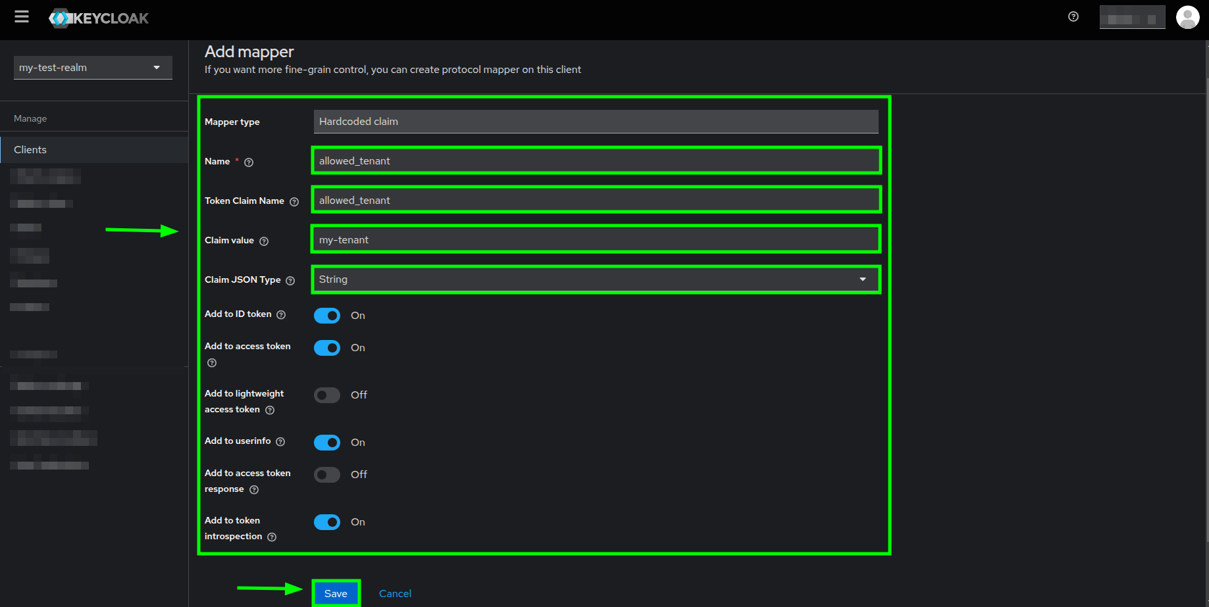Click the help icon beside Add to userinfo

[281, 441]
